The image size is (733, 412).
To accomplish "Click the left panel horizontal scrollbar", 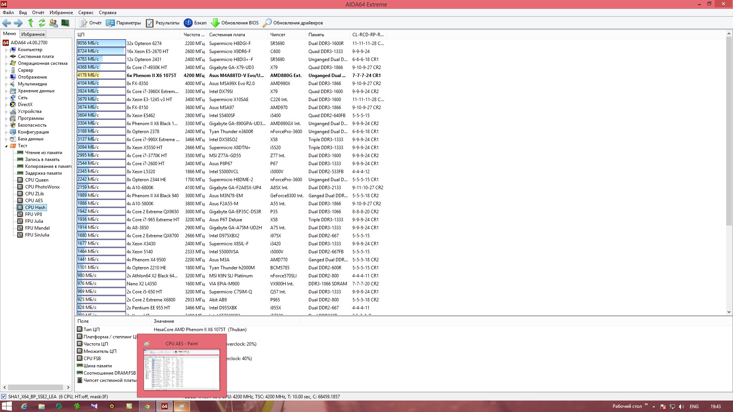I will 36,387.
